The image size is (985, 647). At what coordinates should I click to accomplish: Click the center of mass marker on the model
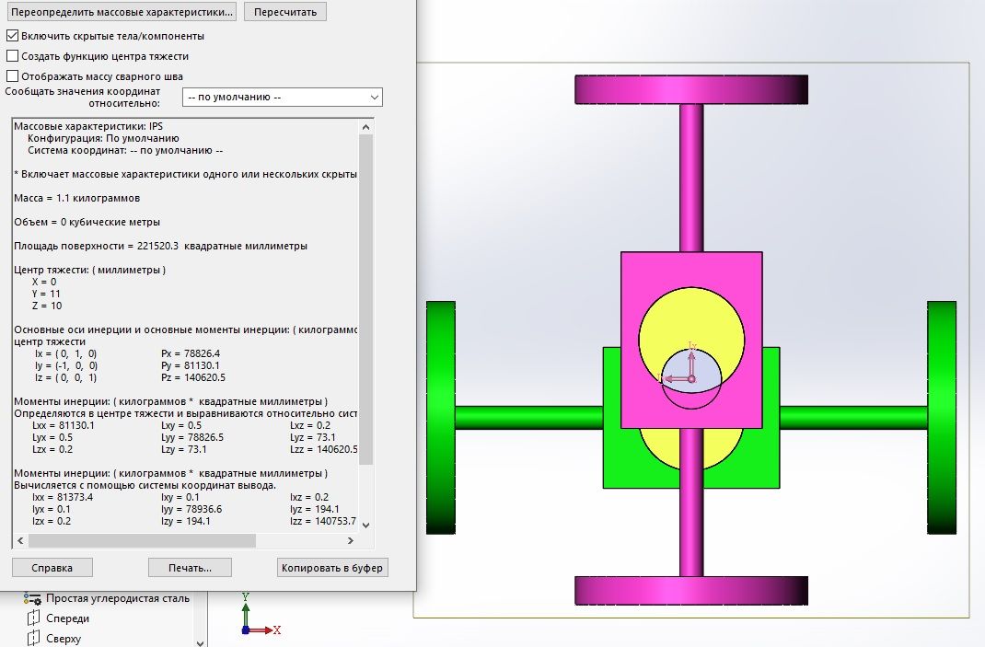pyautogui.click(x=691, y=378)
